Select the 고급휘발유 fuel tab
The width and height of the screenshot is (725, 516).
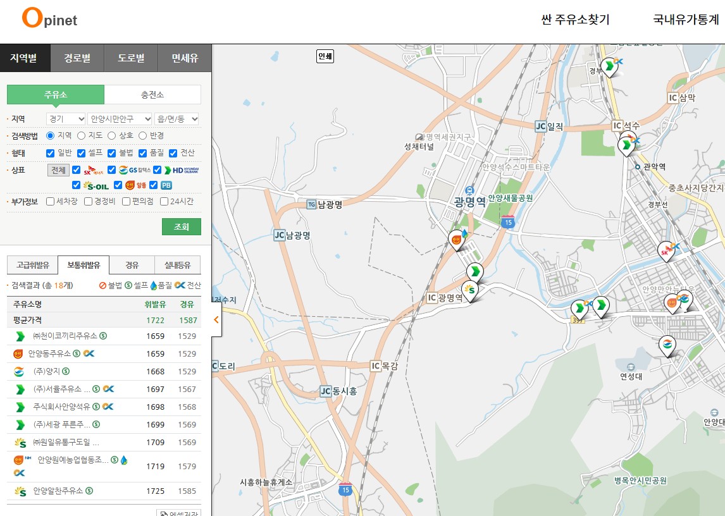(32, 265)
